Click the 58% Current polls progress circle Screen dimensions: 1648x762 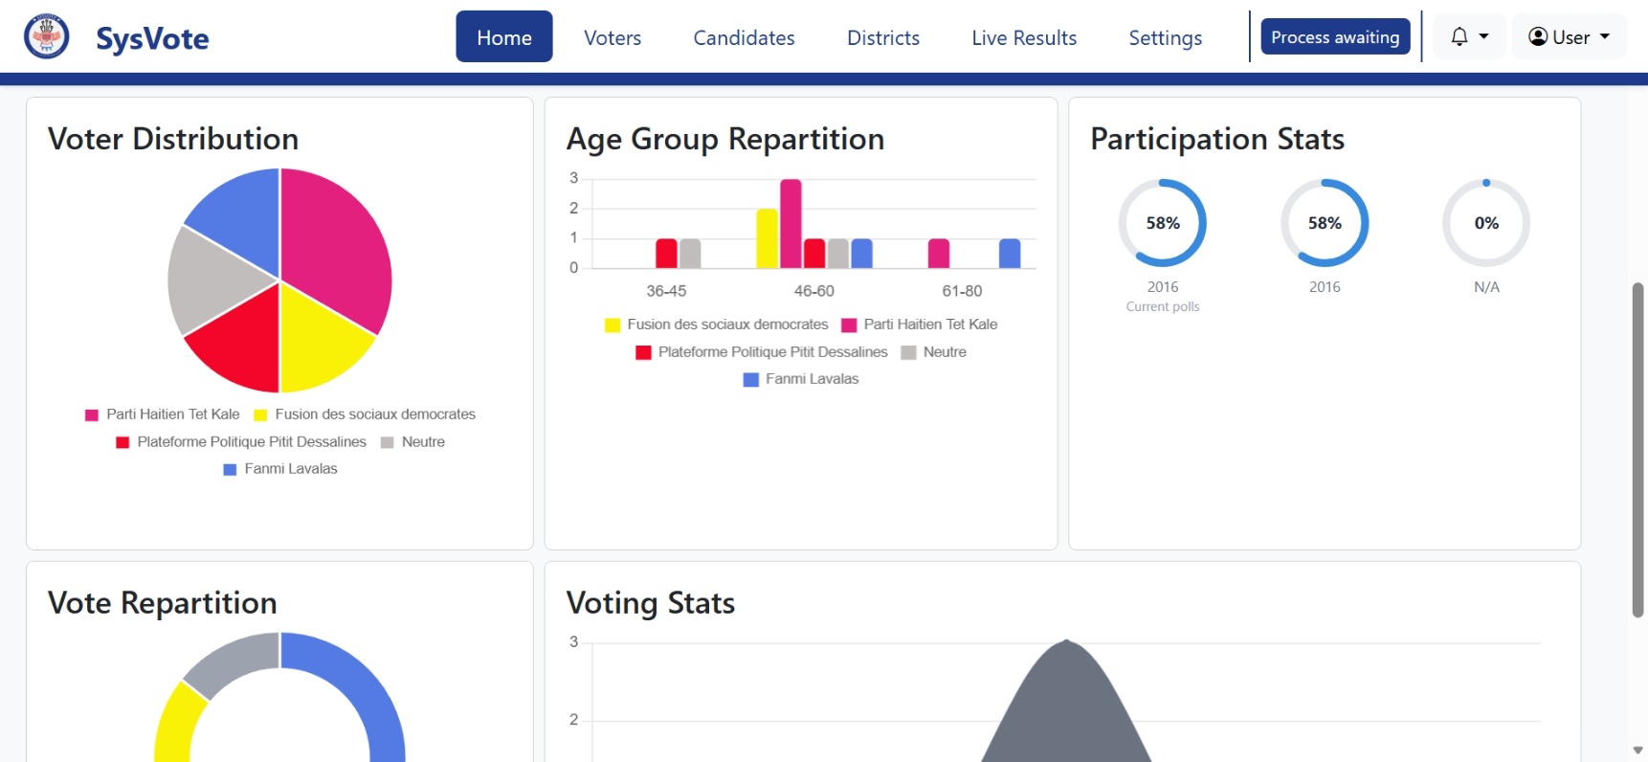coord(1163,223)
